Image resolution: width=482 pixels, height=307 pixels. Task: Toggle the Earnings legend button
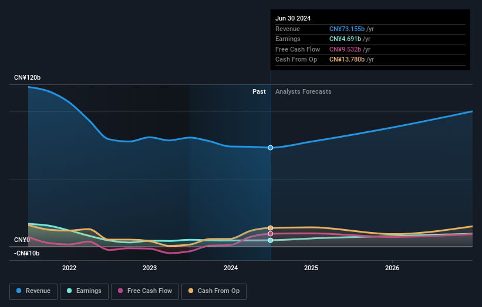[84, 291]
